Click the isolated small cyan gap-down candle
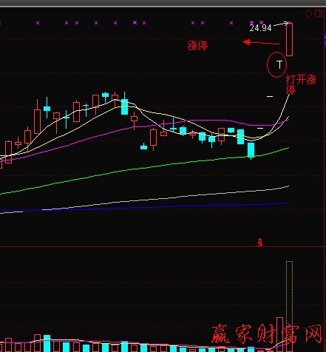326x352 pixels. click(143, 147)
